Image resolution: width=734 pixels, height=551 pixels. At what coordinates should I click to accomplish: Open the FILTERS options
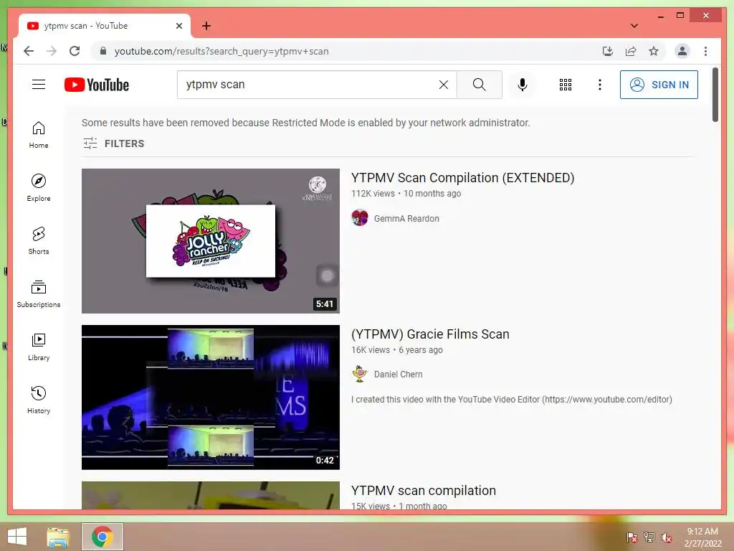point(114,143)
